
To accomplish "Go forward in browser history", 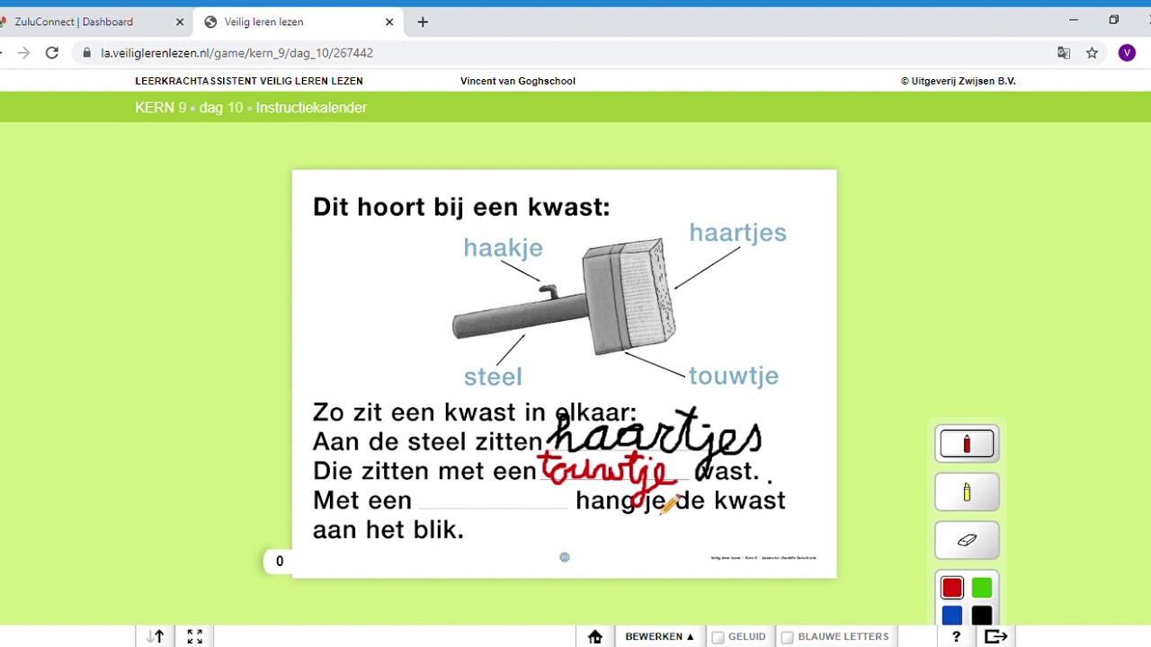I will click(23, 53).
